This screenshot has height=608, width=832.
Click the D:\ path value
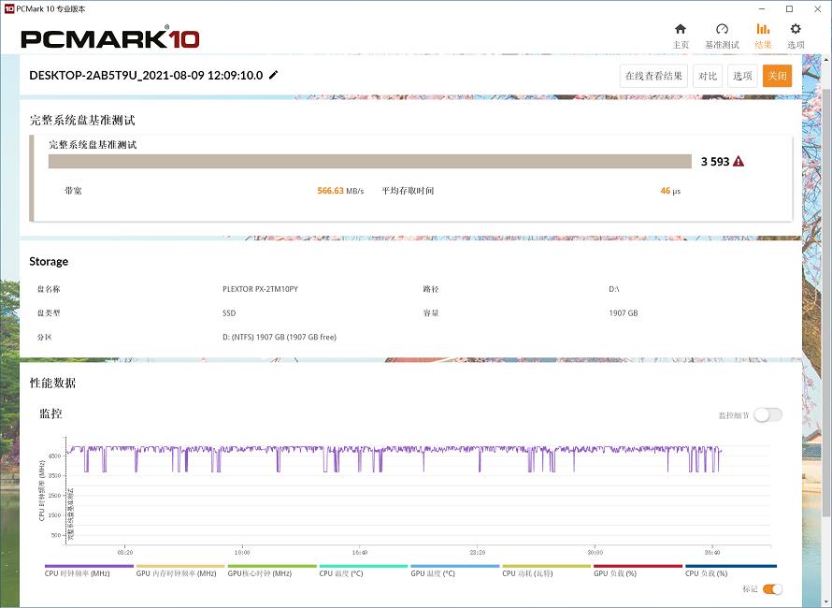614,289
